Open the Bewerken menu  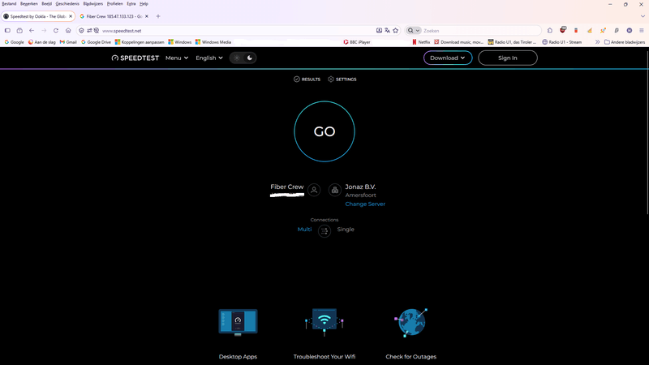click(x=29, y=4)
